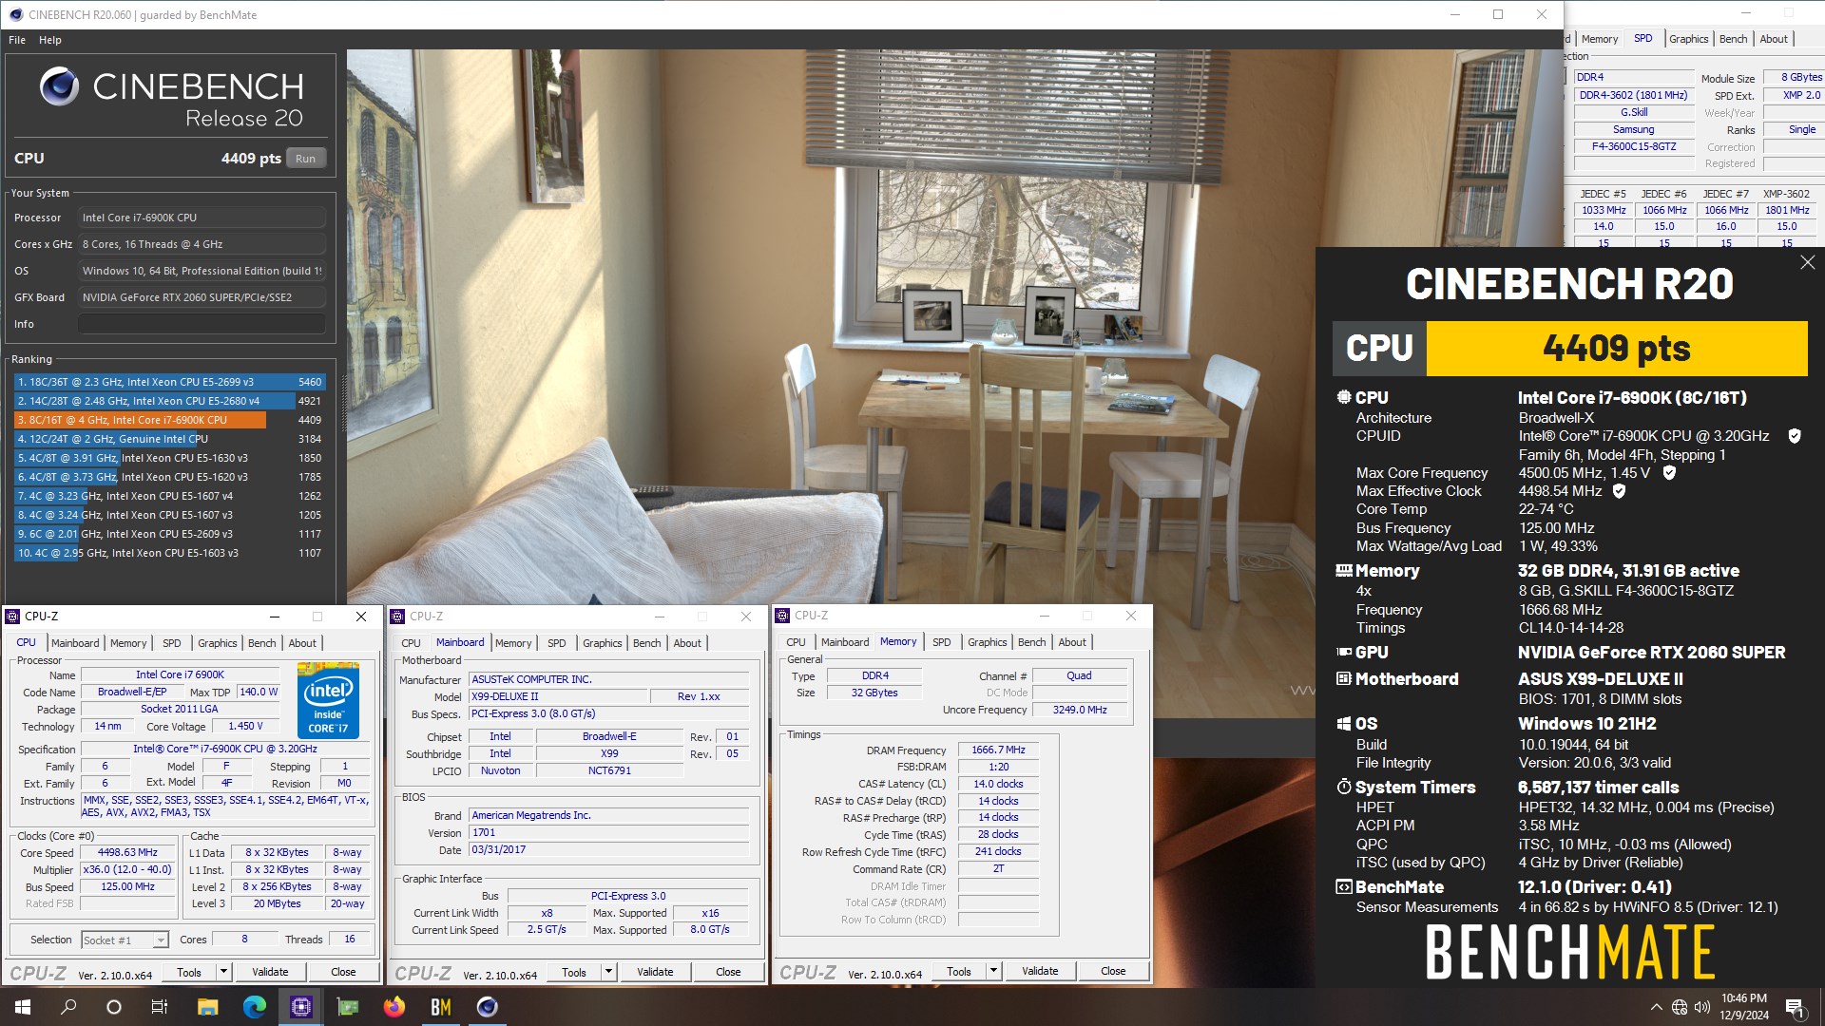Click Validate in the CPU tab CPU-Z window
1825x1026 pixels.
pyautogui.click(x=270, y=972)
